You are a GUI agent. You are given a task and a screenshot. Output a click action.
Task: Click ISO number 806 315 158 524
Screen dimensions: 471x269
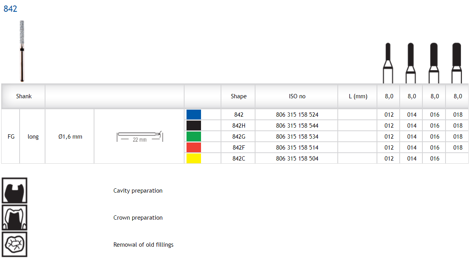[x=297, y=115]
